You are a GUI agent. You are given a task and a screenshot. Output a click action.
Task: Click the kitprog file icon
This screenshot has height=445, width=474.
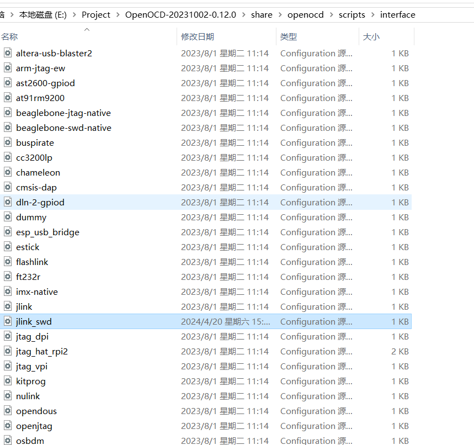(8, 381)
